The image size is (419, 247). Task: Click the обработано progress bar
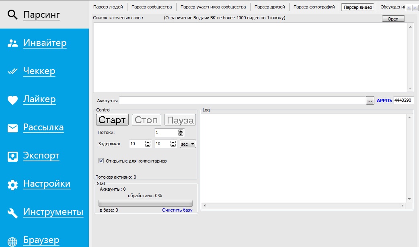(146, 203)
